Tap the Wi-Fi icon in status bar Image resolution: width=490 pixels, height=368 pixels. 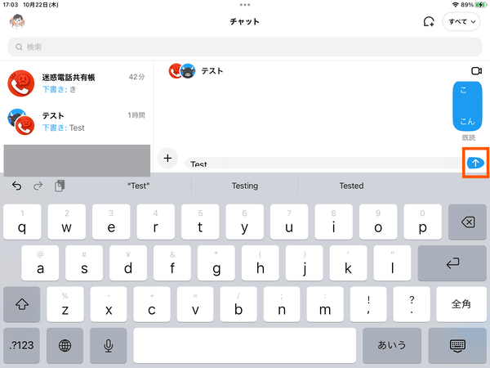456,5
